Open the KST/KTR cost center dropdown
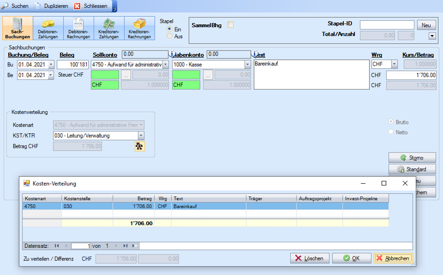The image size is (443, 275). pyautogui.click(x=141, y=135)
